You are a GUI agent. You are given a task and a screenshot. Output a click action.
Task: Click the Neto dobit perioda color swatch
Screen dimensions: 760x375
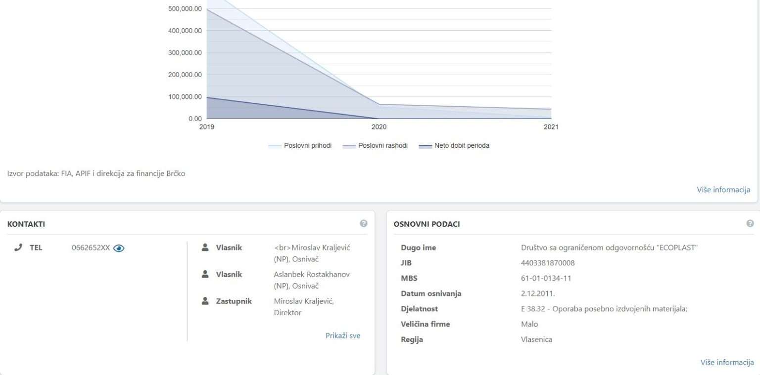pyautogui.click(x=425, y=146)
